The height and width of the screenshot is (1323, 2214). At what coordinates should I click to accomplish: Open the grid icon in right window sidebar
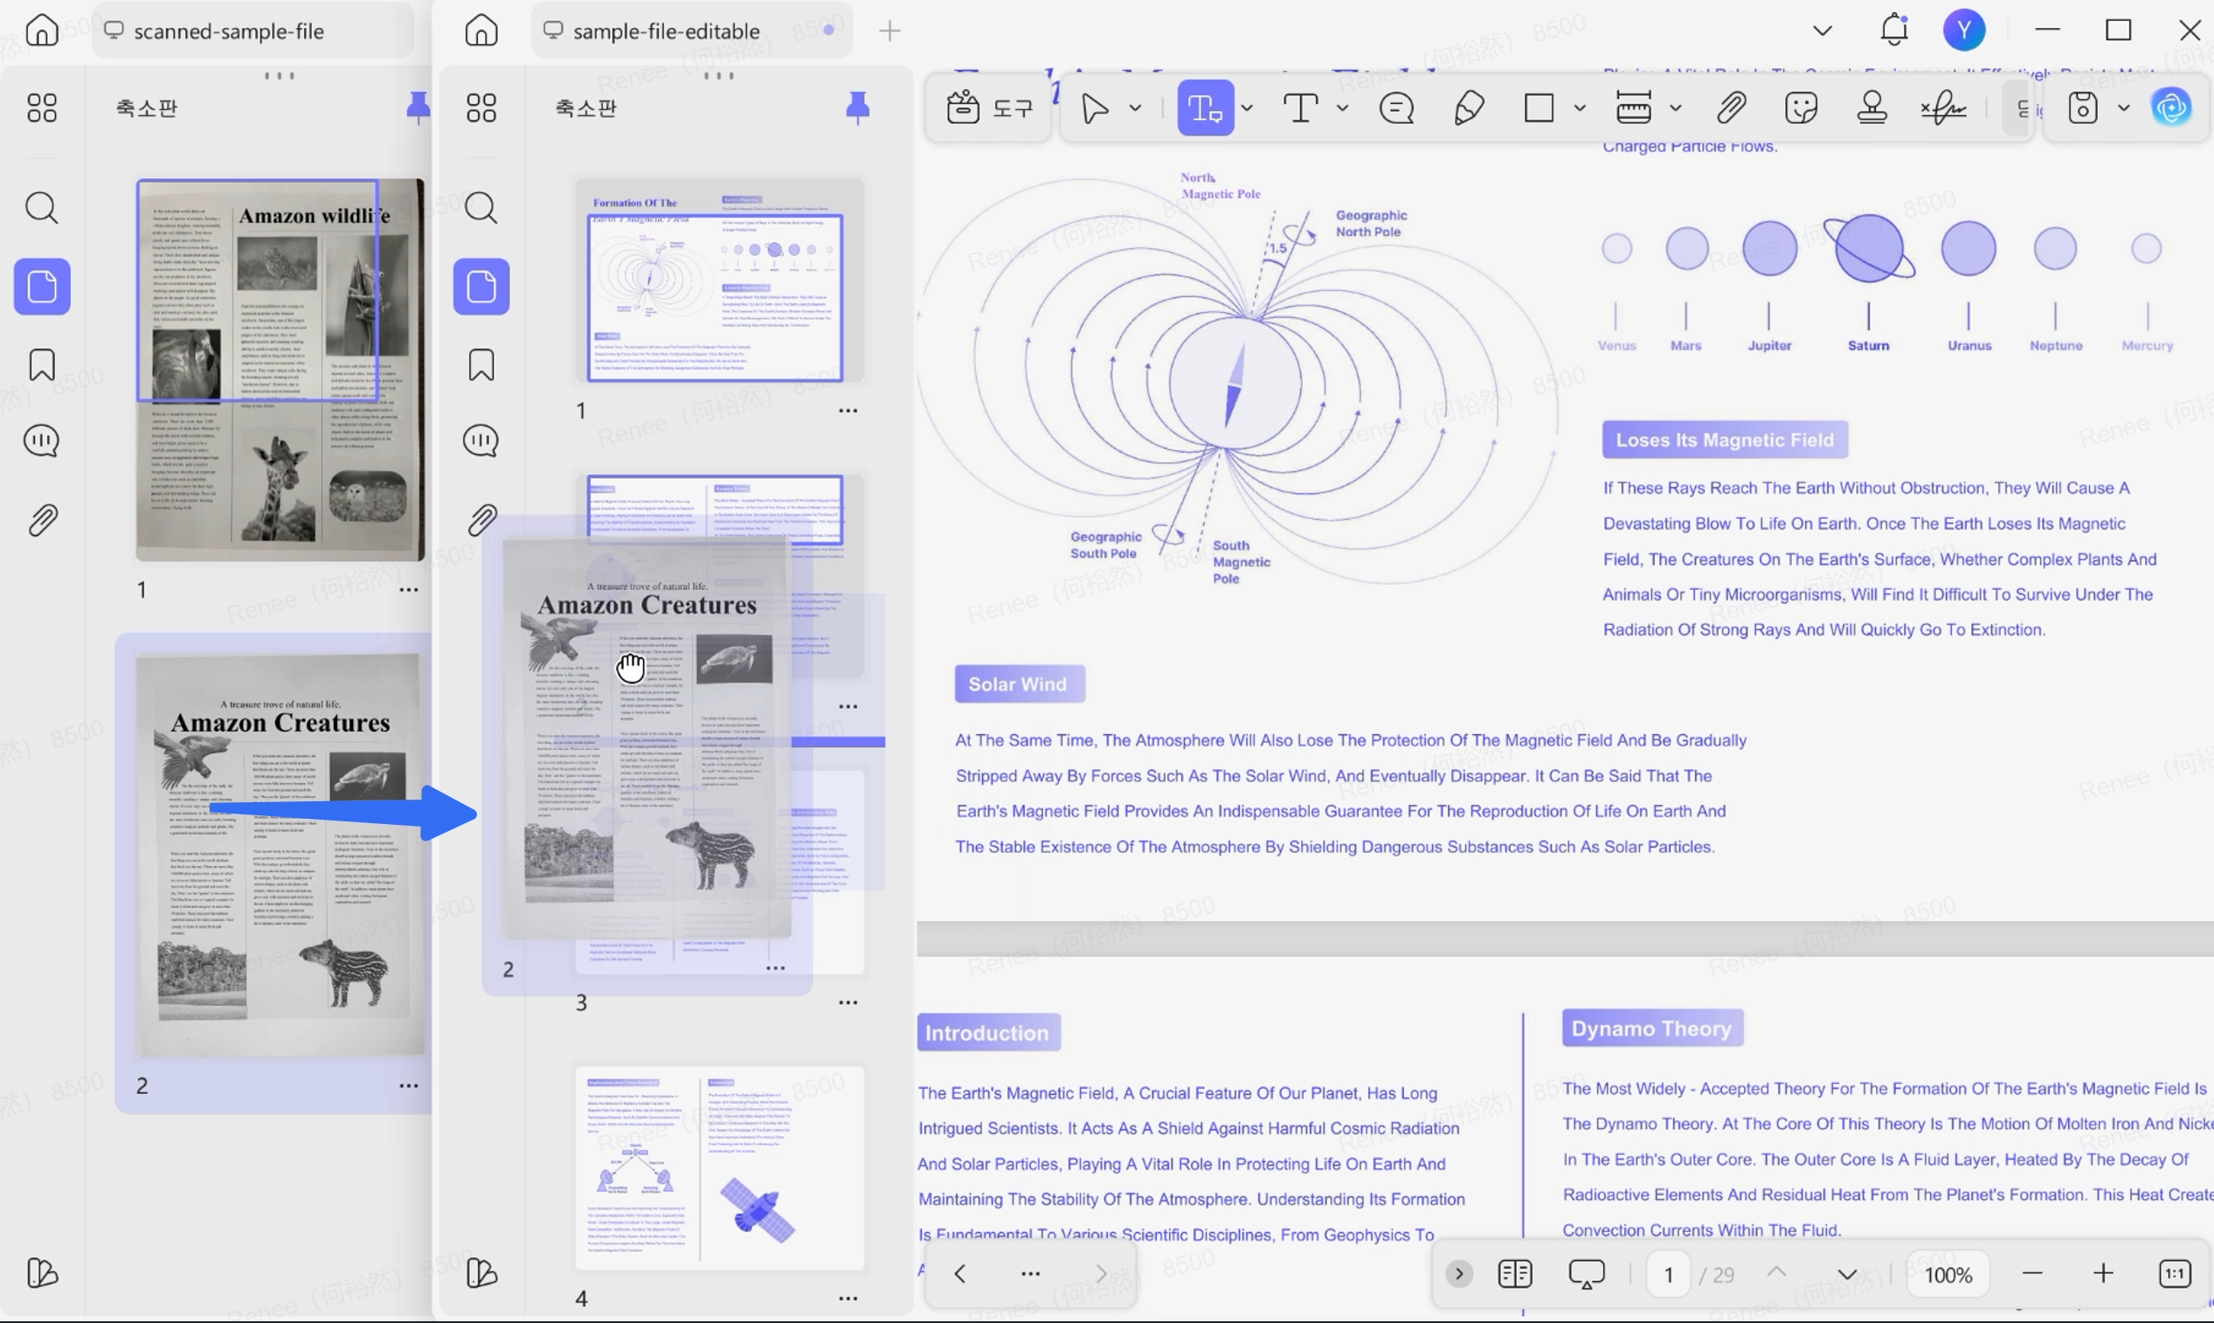pyautogui.click(x=481, y=107)
